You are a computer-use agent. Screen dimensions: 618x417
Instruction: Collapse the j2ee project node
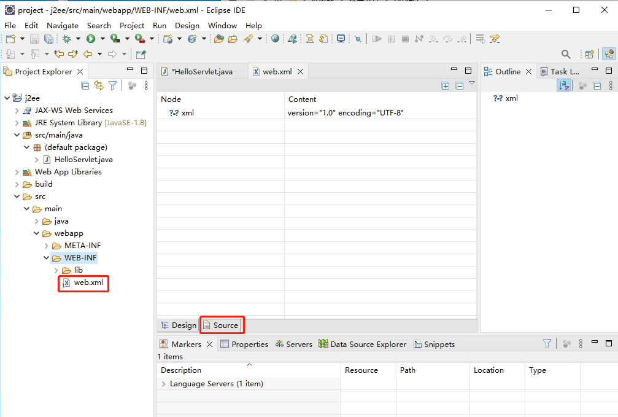pyautogui.click(x=7, y=98)
